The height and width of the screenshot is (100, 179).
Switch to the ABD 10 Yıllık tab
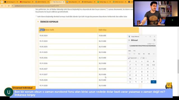(x=42, y=2)
